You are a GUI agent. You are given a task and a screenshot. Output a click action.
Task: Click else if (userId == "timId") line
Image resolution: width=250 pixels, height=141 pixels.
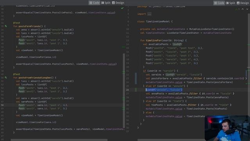(165, 101)
